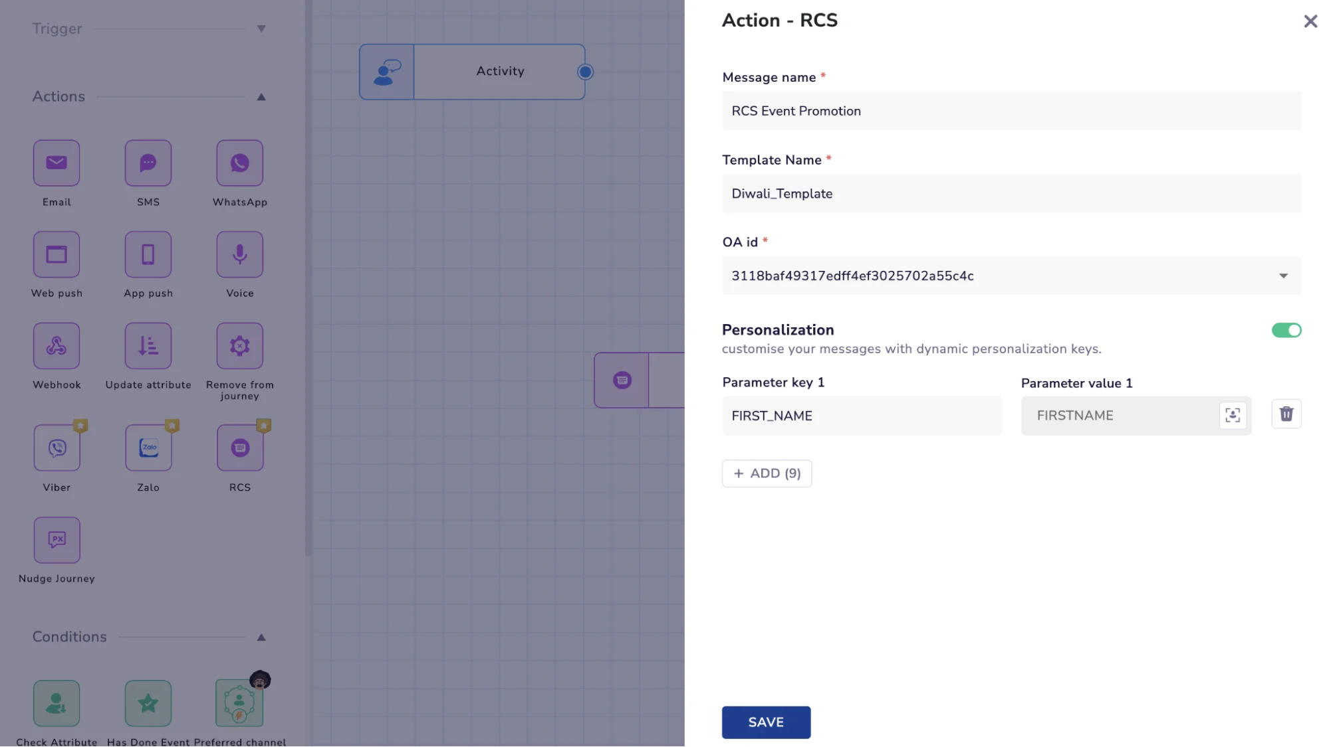The height and width of the screenshot is (747, 1329).
Task: Save the RCS action
Action: click(766, 722)
